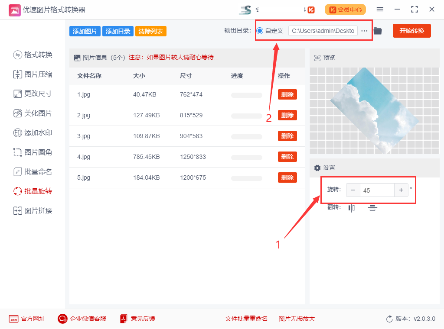Open the output folder icon

(378, 31)
